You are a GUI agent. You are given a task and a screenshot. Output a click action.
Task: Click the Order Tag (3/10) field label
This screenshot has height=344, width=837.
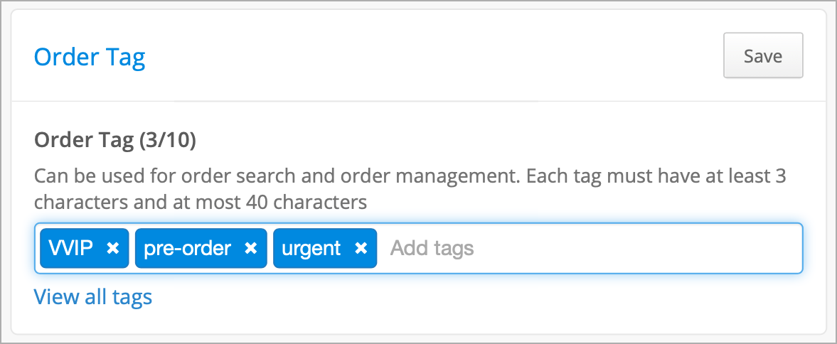point(115,140)
